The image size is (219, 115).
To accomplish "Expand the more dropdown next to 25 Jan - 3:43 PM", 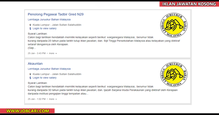I will click(53, 53).
